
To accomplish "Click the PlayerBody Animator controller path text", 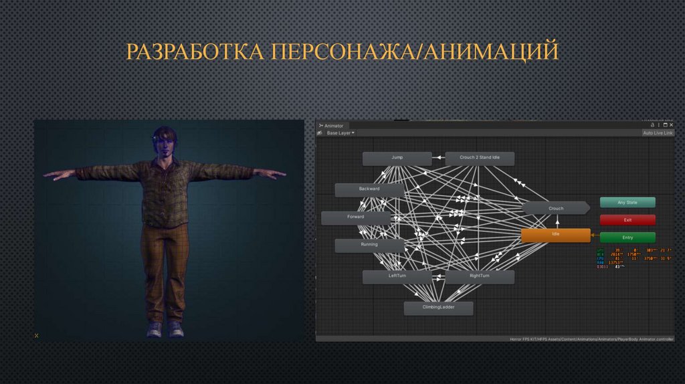I will click(591, 339).
